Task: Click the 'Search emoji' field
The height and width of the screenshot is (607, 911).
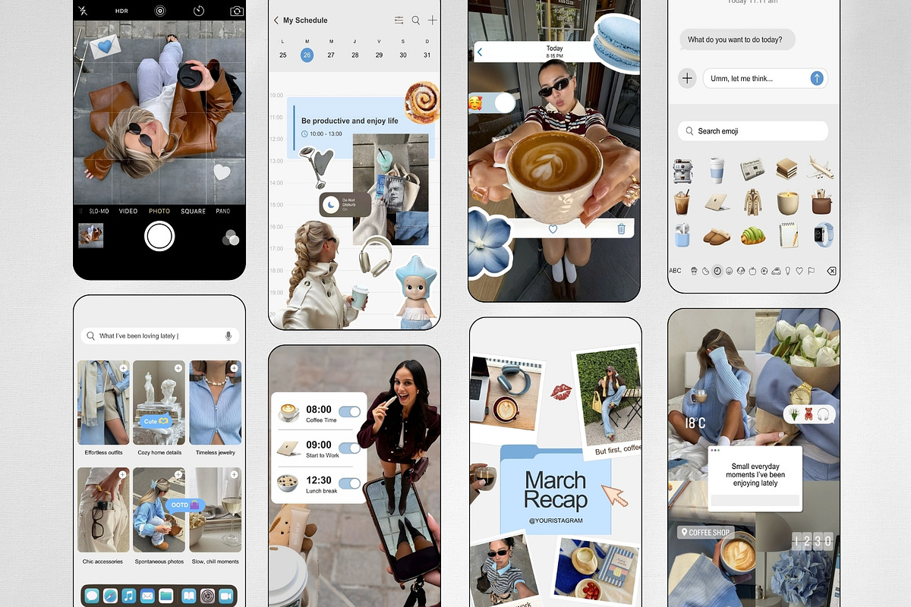Action: pyautogui.click(x=752, y=131)
